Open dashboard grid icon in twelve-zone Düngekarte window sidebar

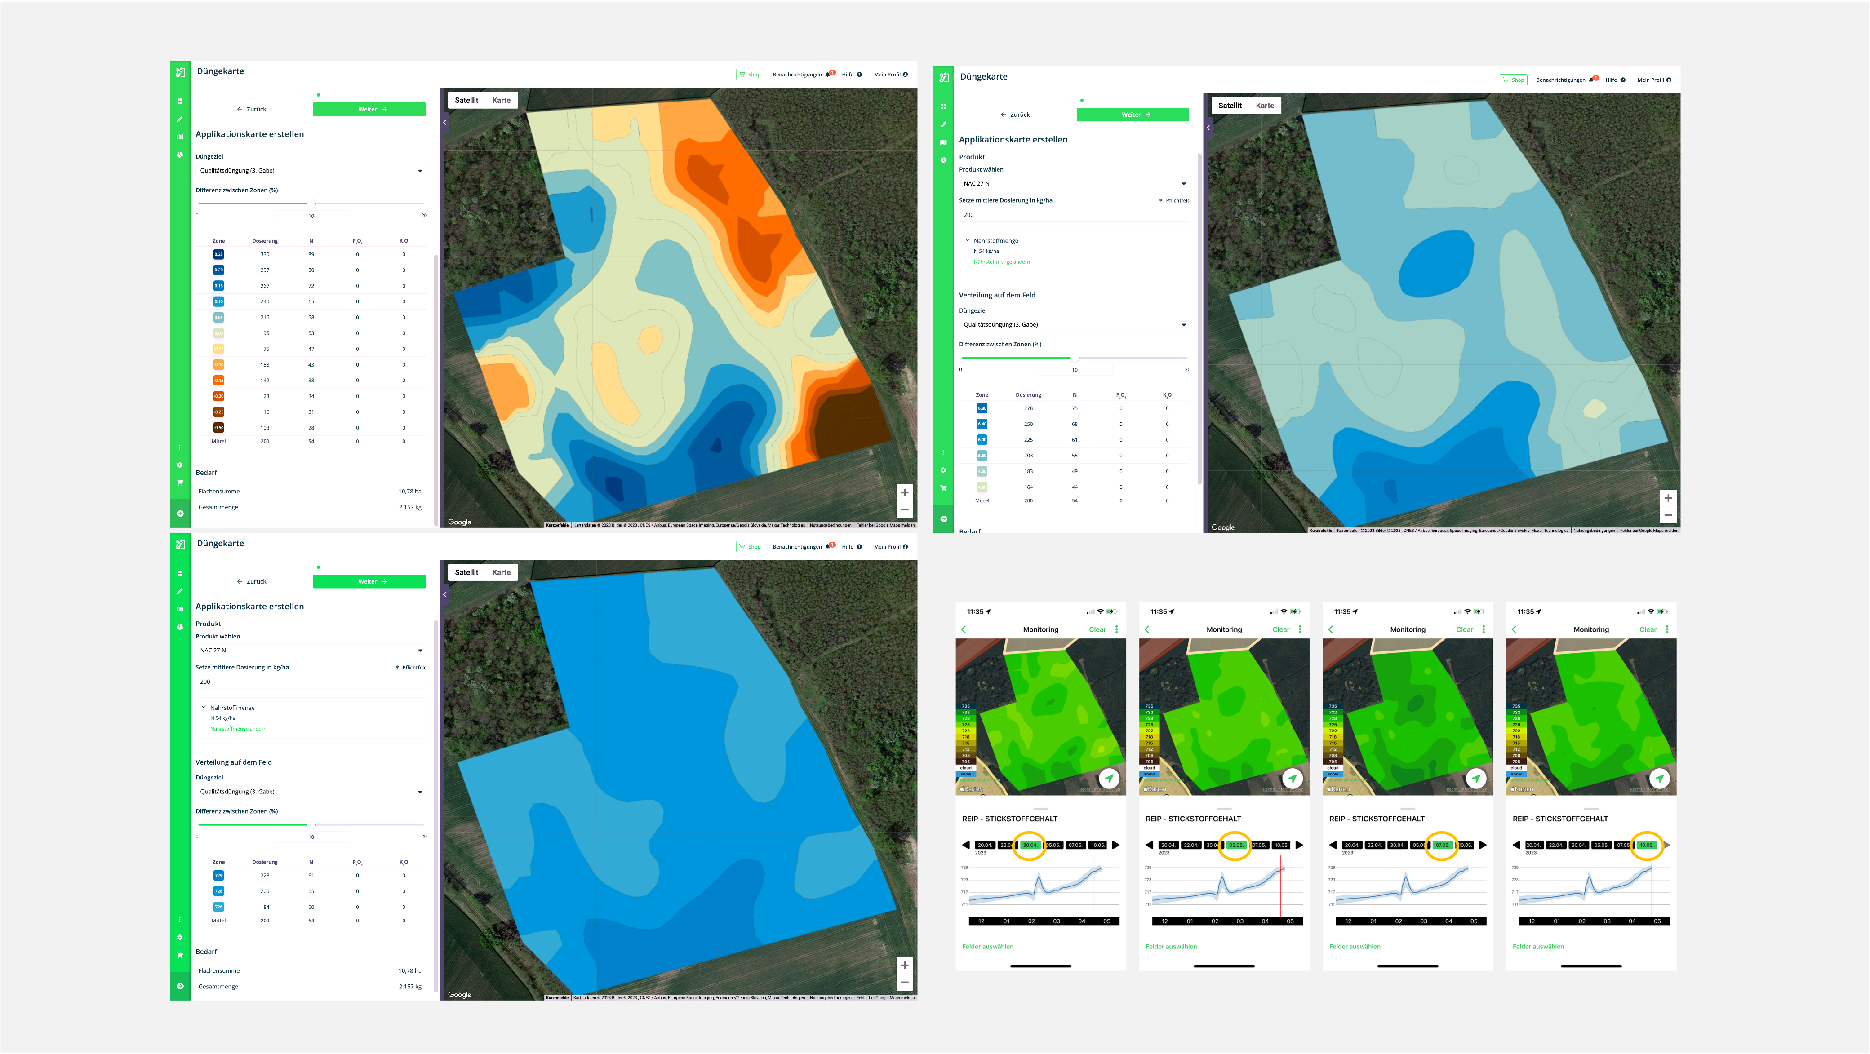(180, 101)
